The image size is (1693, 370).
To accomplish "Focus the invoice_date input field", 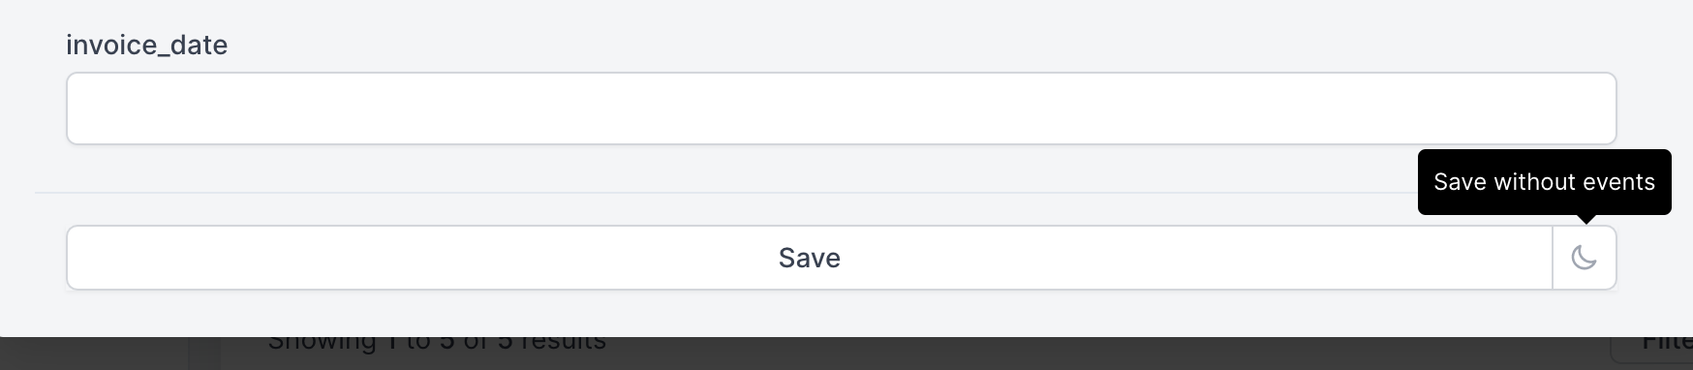I will [x=841, y=108].
